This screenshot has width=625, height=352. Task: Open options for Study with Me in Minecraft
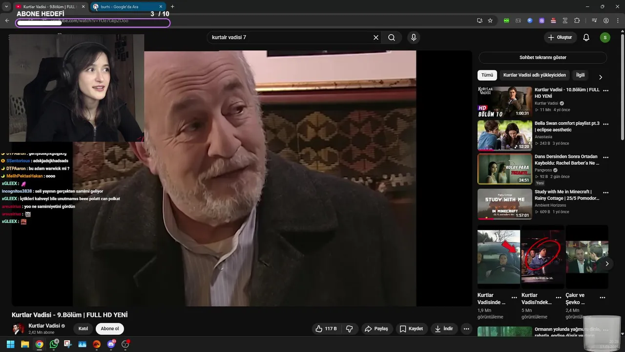[x=606, y=193]
